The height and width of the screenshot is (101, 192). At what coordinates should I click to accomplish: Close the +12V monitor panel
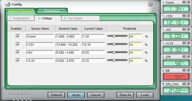pyautogui.click(x=188, y=16)
